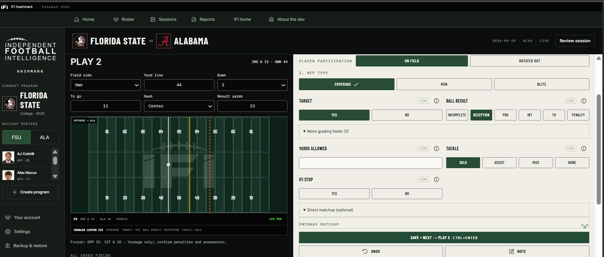604x257 pixels.
Task: Click the Settings gear icon
Action: coord(8,232)
